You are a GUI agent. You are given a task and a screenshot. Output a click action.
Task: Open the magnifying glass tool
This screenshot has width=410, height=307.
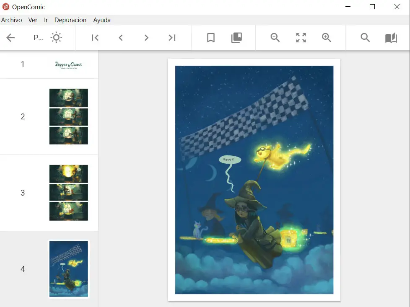point(365,38)
